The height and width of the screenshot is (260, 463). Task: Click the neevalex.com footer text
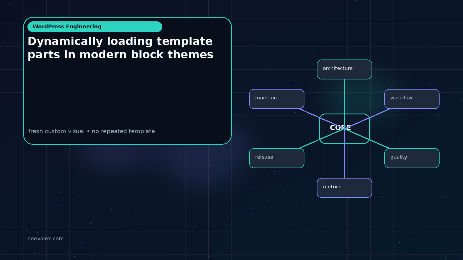(45, 239)
